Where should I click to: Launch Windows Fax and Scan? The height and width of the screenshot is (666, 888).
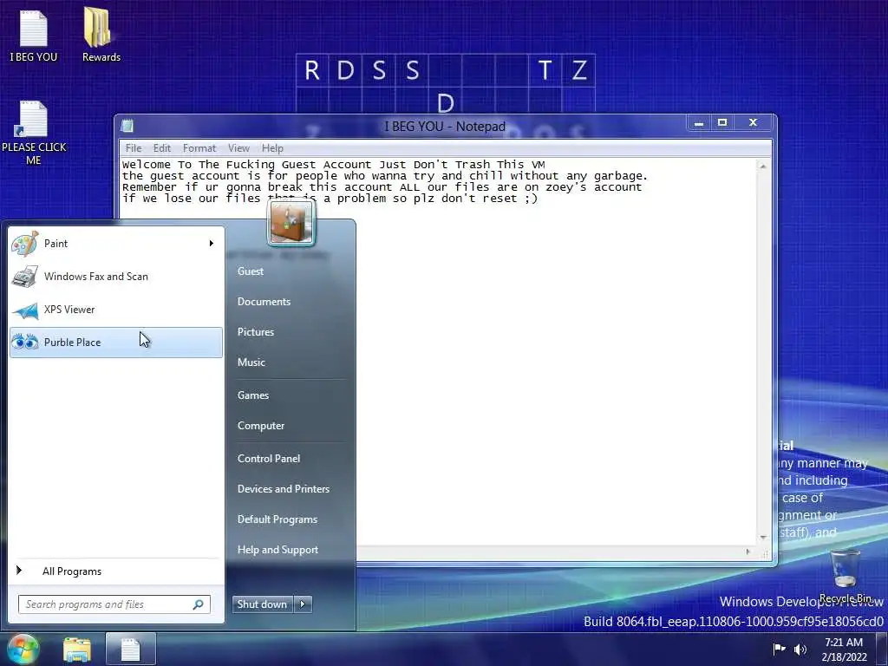[116, 277]
